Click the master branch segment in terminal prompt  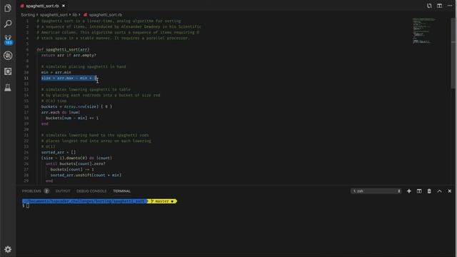(162, 201)
